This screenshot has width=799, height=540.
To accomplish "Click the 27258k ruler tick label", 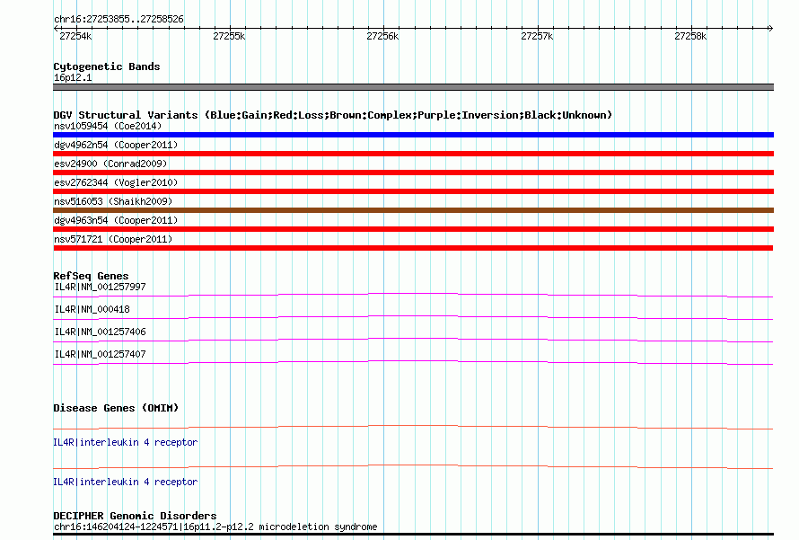I will (x=690, y=36).
